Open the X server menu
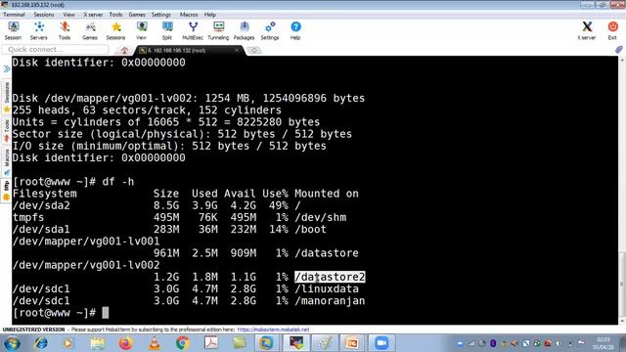 coord(93,15)
